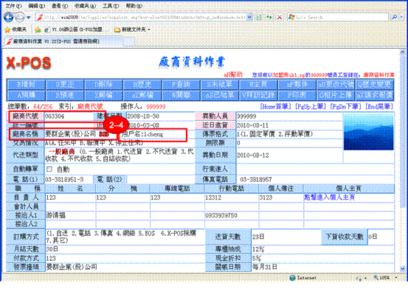Click the red X stop loading icon

[x=280, y=17]
